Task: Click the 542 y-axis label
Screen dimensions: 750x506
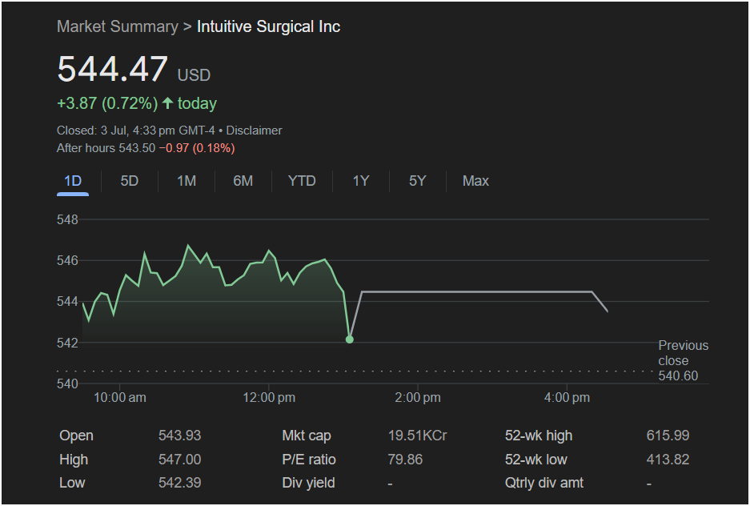Action: (x=67, y=343)
